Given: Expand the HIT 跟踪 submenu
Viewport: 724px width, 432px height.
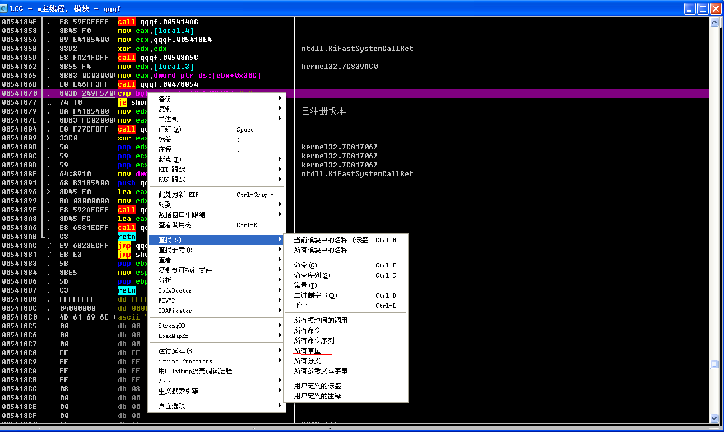Looking at the screenshot, I should [x=217, y=169].
